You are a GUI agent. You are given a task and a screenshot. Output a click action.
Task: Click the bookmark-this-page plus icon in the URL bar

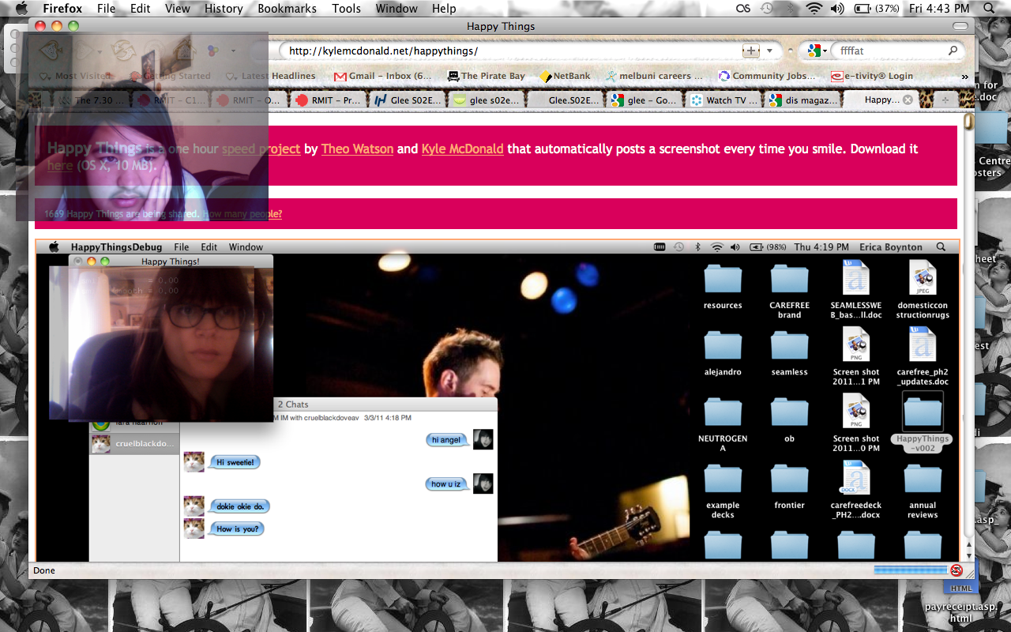(x=750, y=51)
